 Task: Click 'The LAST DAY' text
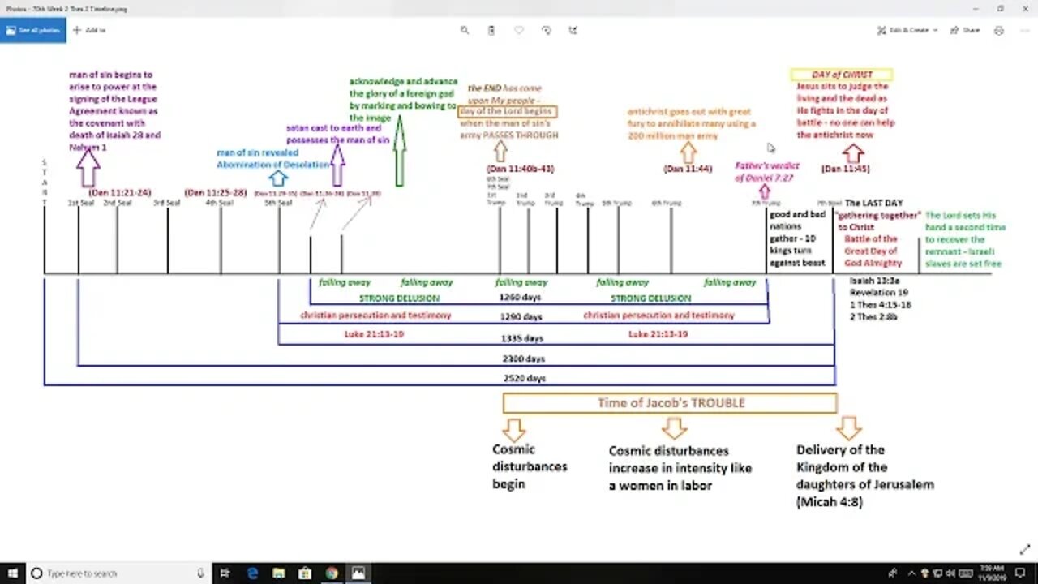(x=873, y=204)
